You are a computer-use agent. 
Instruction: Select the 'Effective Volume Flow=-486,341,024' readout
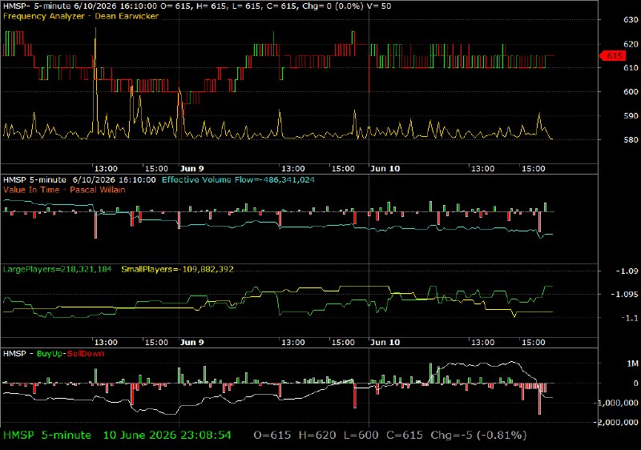[x=238, y=179]
